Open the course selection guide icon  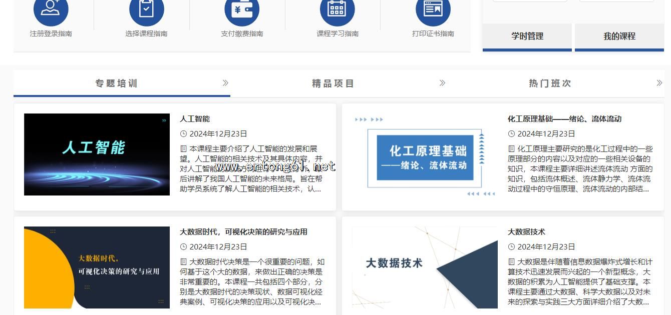[x=146, y=9]
